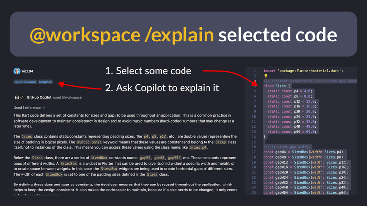This screenshot has width=367, height=206.
Task: Click the lightbulb code action icon
Action: pyautogui.click(x=266, y=76)
